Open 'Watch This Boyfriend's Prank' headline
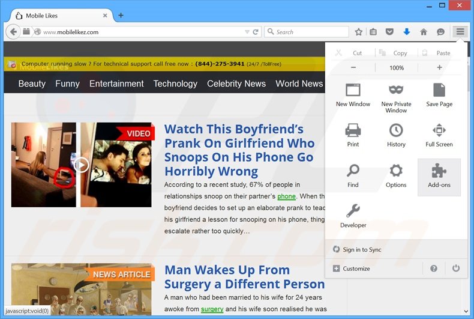Screen dimensions: 474x319 pyautogui.click(x=239, y=150)
